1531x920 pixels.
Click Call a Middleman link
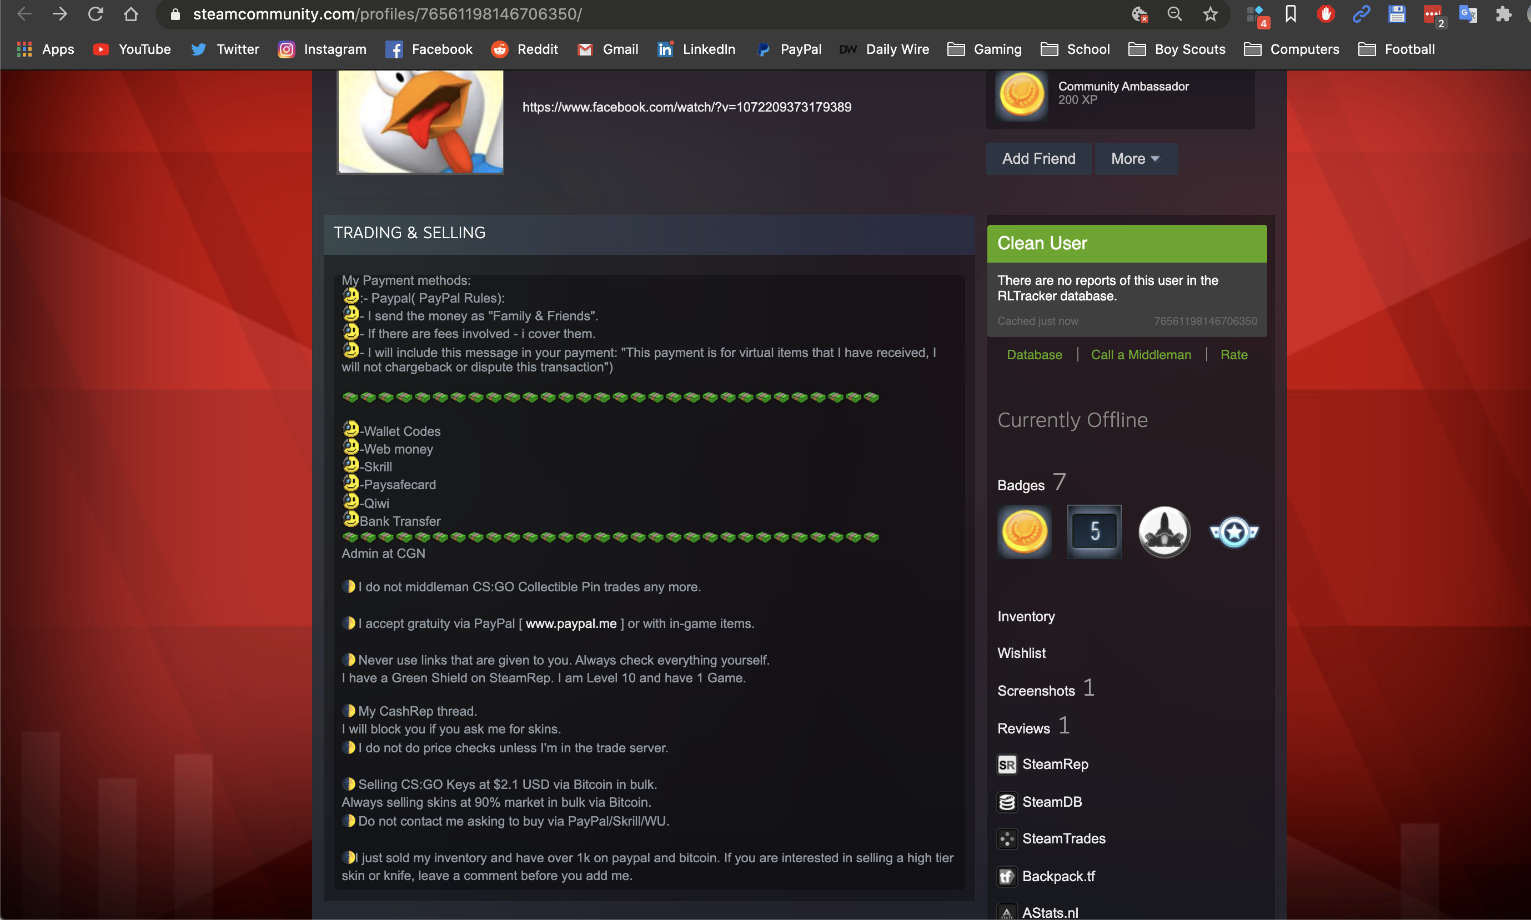(x=1141, y=355)
